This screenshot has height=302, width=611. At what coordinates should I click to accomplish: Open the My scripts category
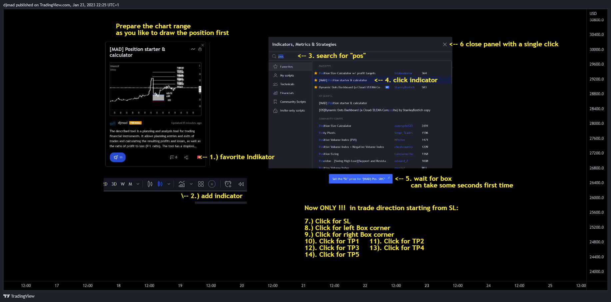pos(290,76)
